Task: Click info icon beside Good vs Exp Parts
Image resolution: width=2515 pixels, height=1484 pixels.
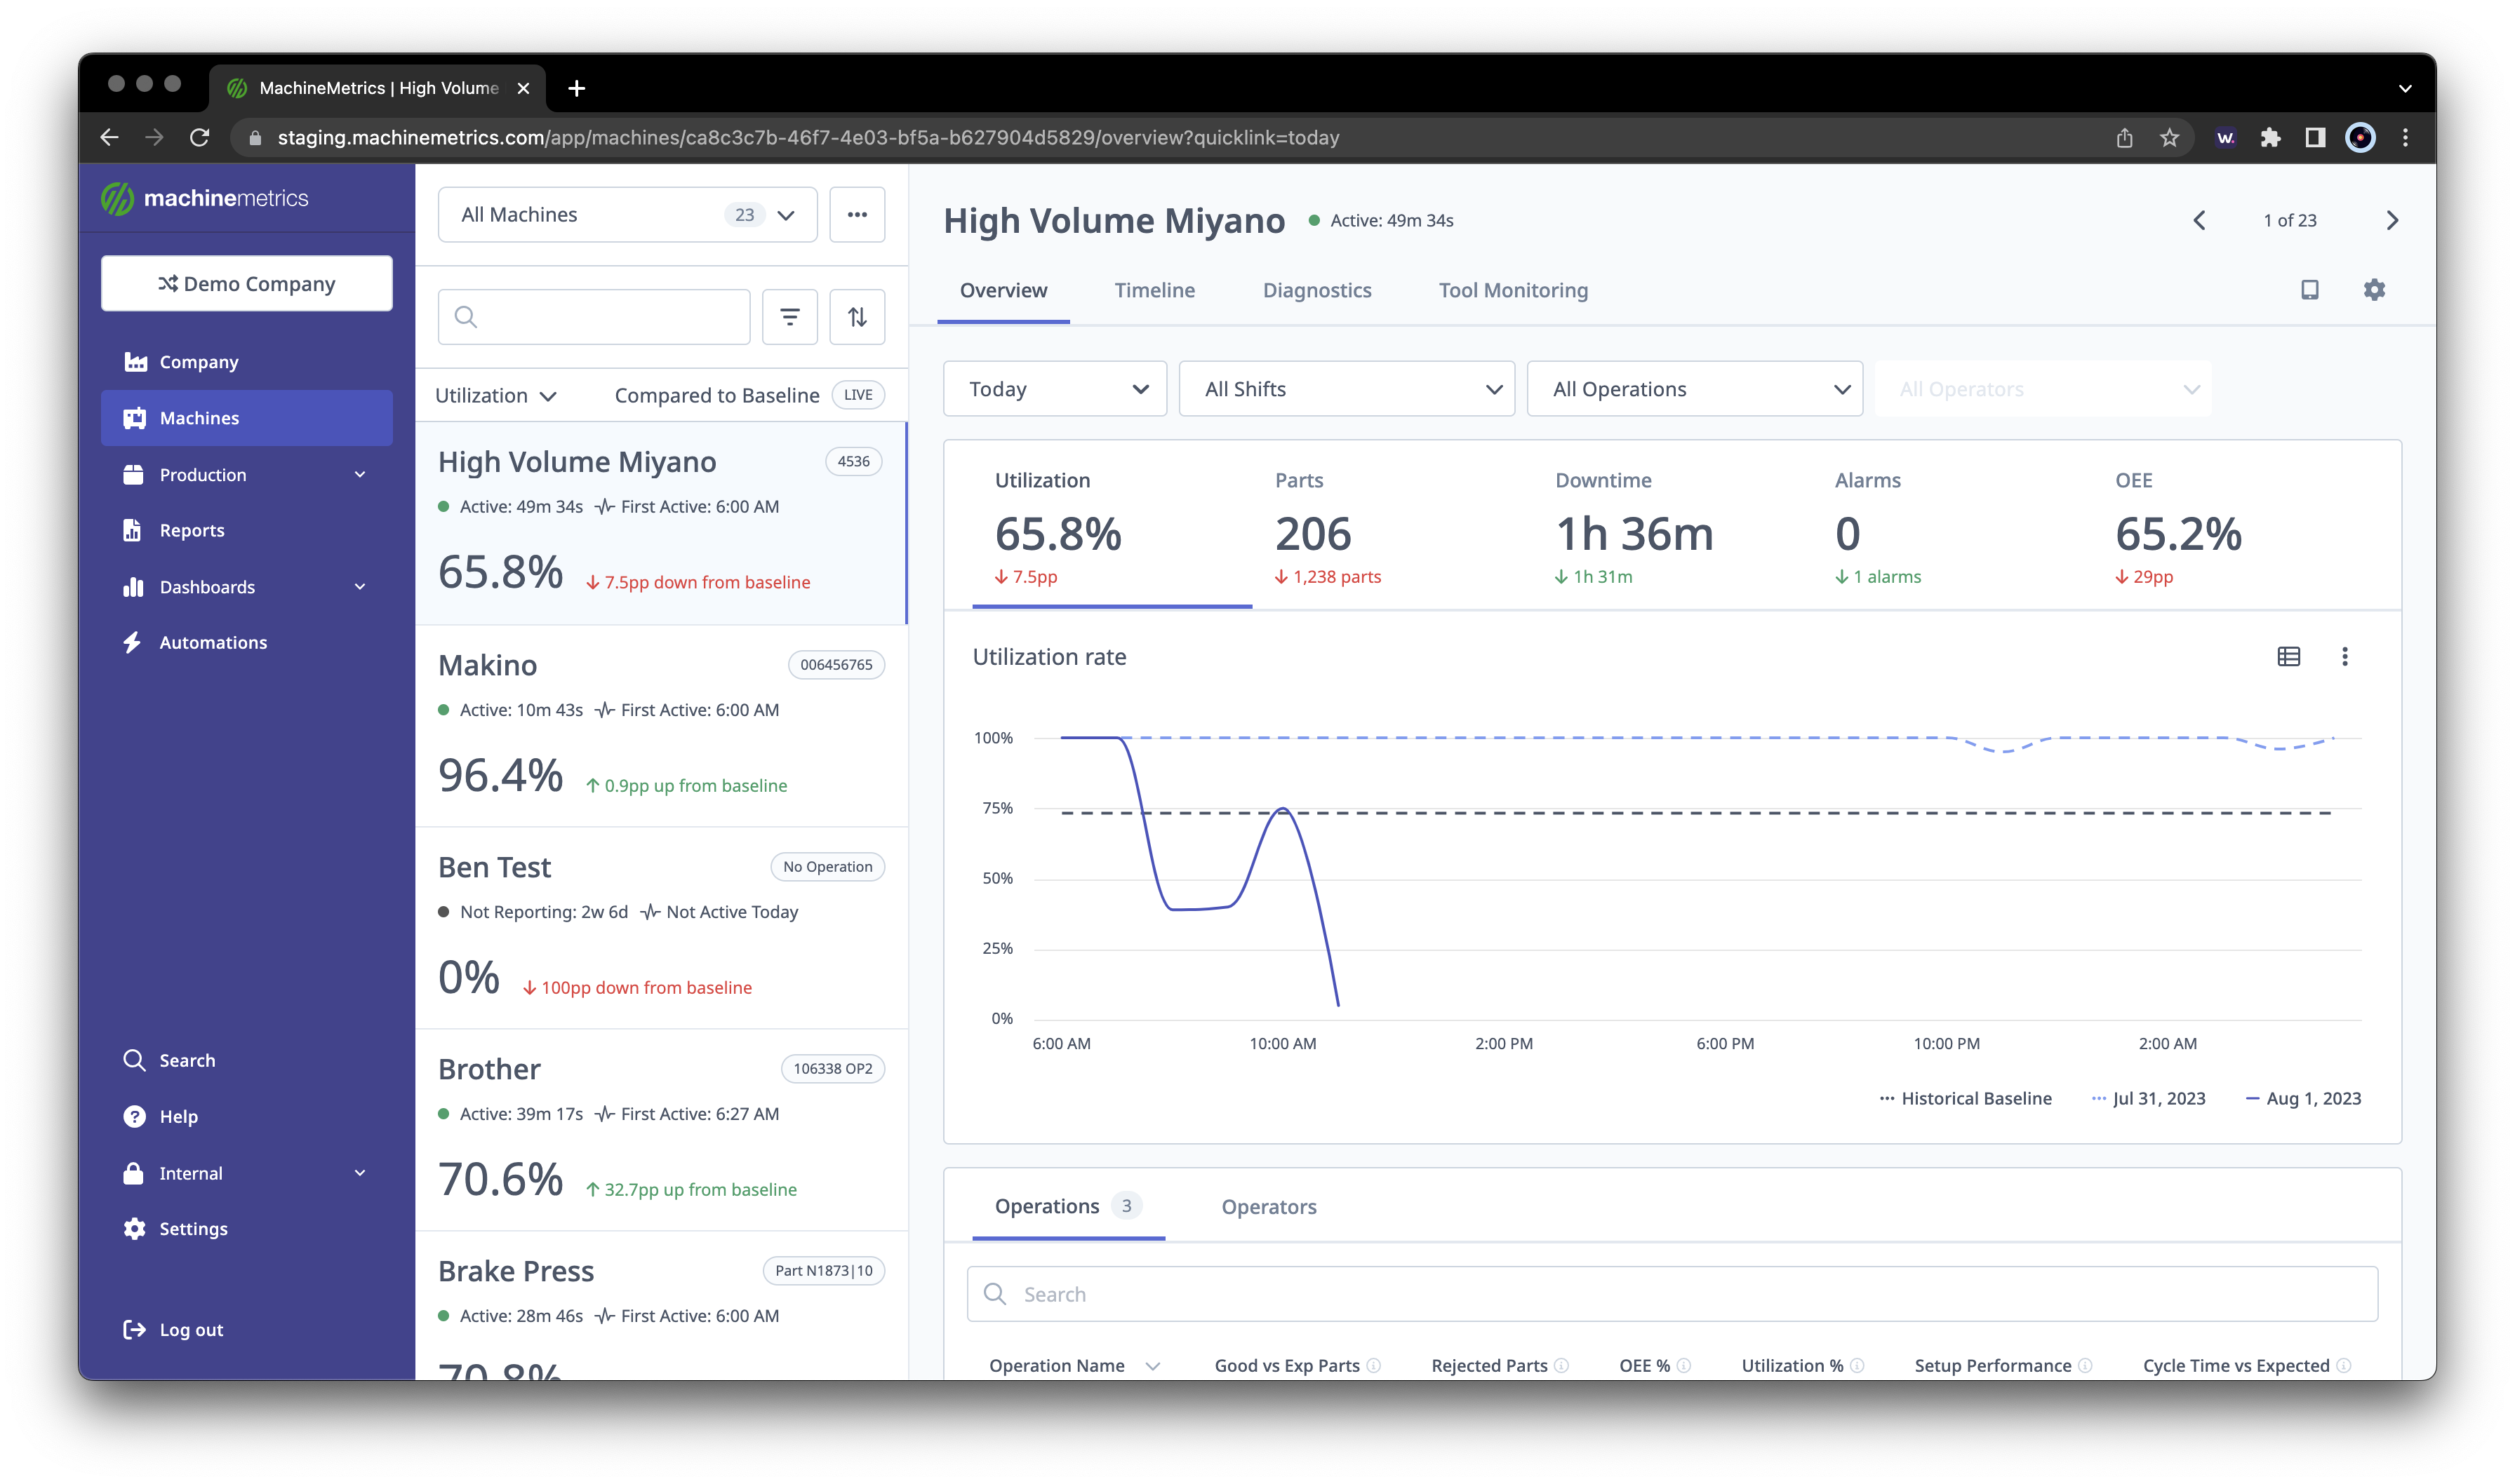Action: (1373, 1366)
